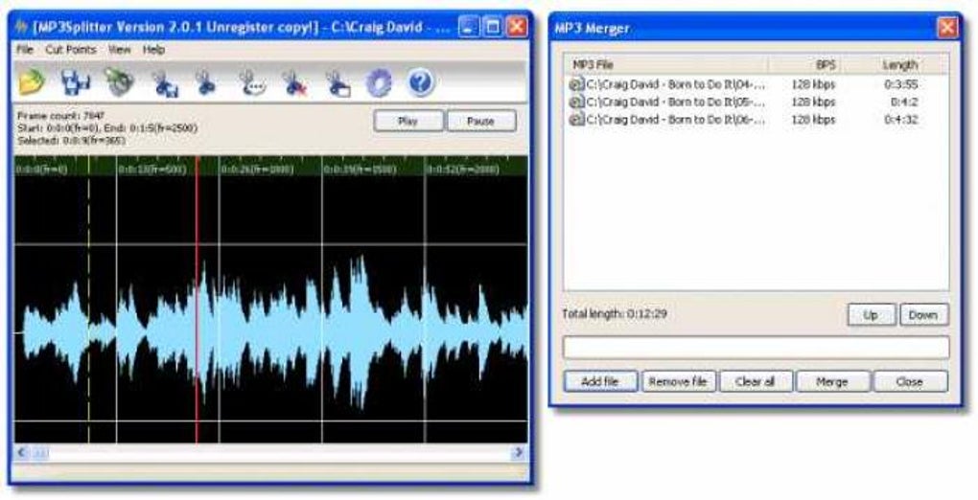Screen dimensions: 978x500
Task: Click the scissors with red X icon
Action: point(295,83)
